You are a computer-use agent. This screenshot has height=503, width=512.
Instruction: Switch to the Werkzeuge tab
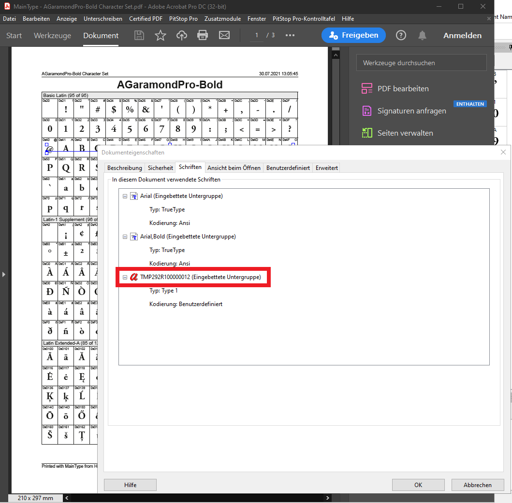(x=52, y=36)
